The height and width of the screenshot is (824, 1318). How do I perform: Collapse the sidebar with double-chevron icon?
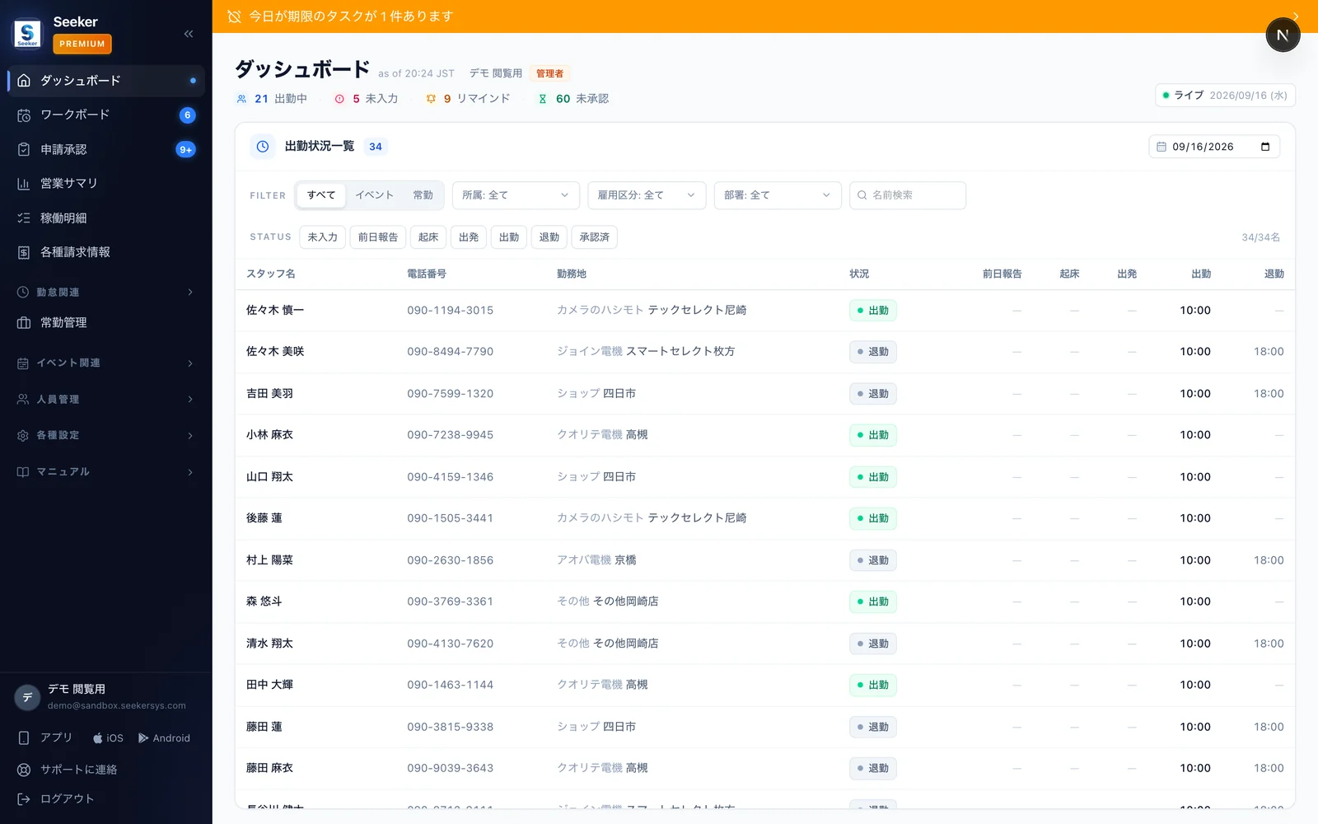point(189,34)
